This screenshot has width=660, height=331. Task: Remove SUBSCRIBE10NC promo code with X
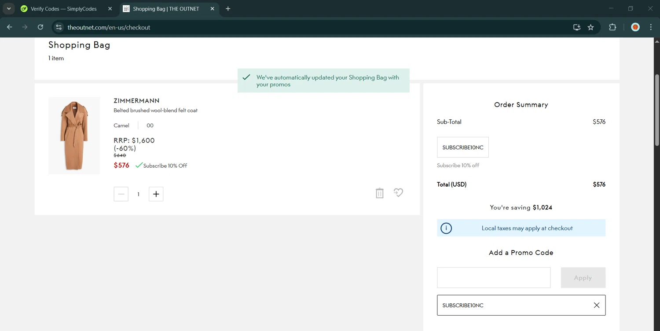597,305
